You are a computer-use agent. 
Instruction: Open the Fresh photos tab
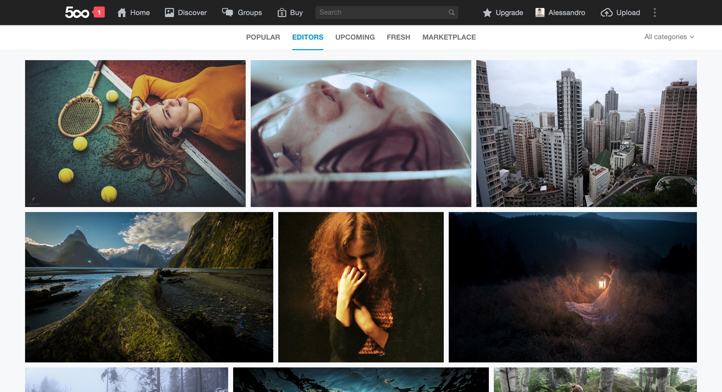(x=398, y=37)
